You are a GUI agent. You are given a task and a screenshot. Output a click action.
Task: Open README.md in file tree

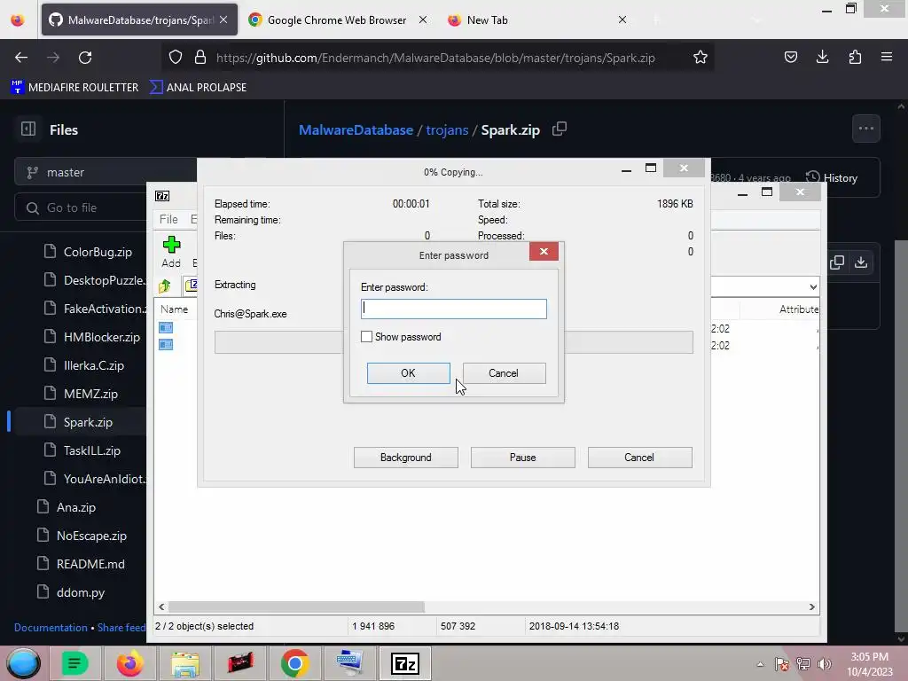pos(90,564)
